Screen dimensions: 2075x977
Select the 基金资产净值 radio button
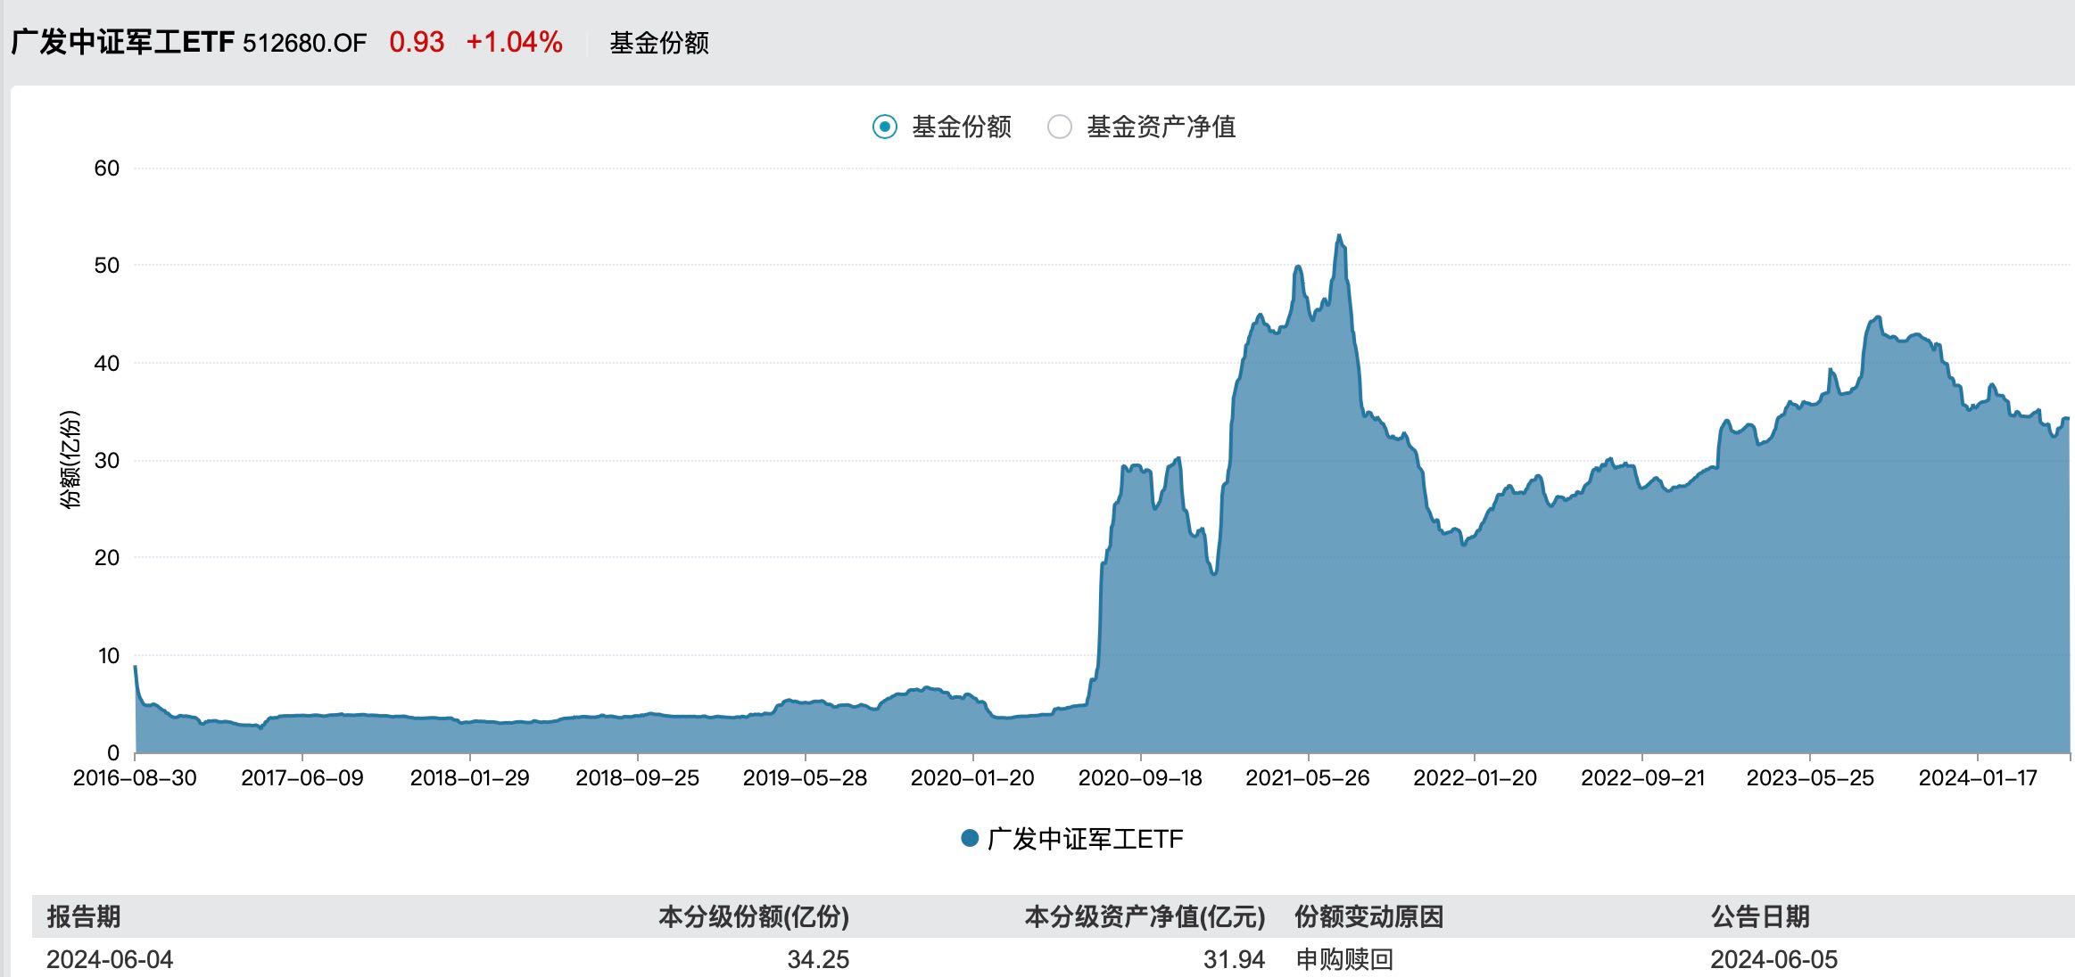coord(1059,127)
